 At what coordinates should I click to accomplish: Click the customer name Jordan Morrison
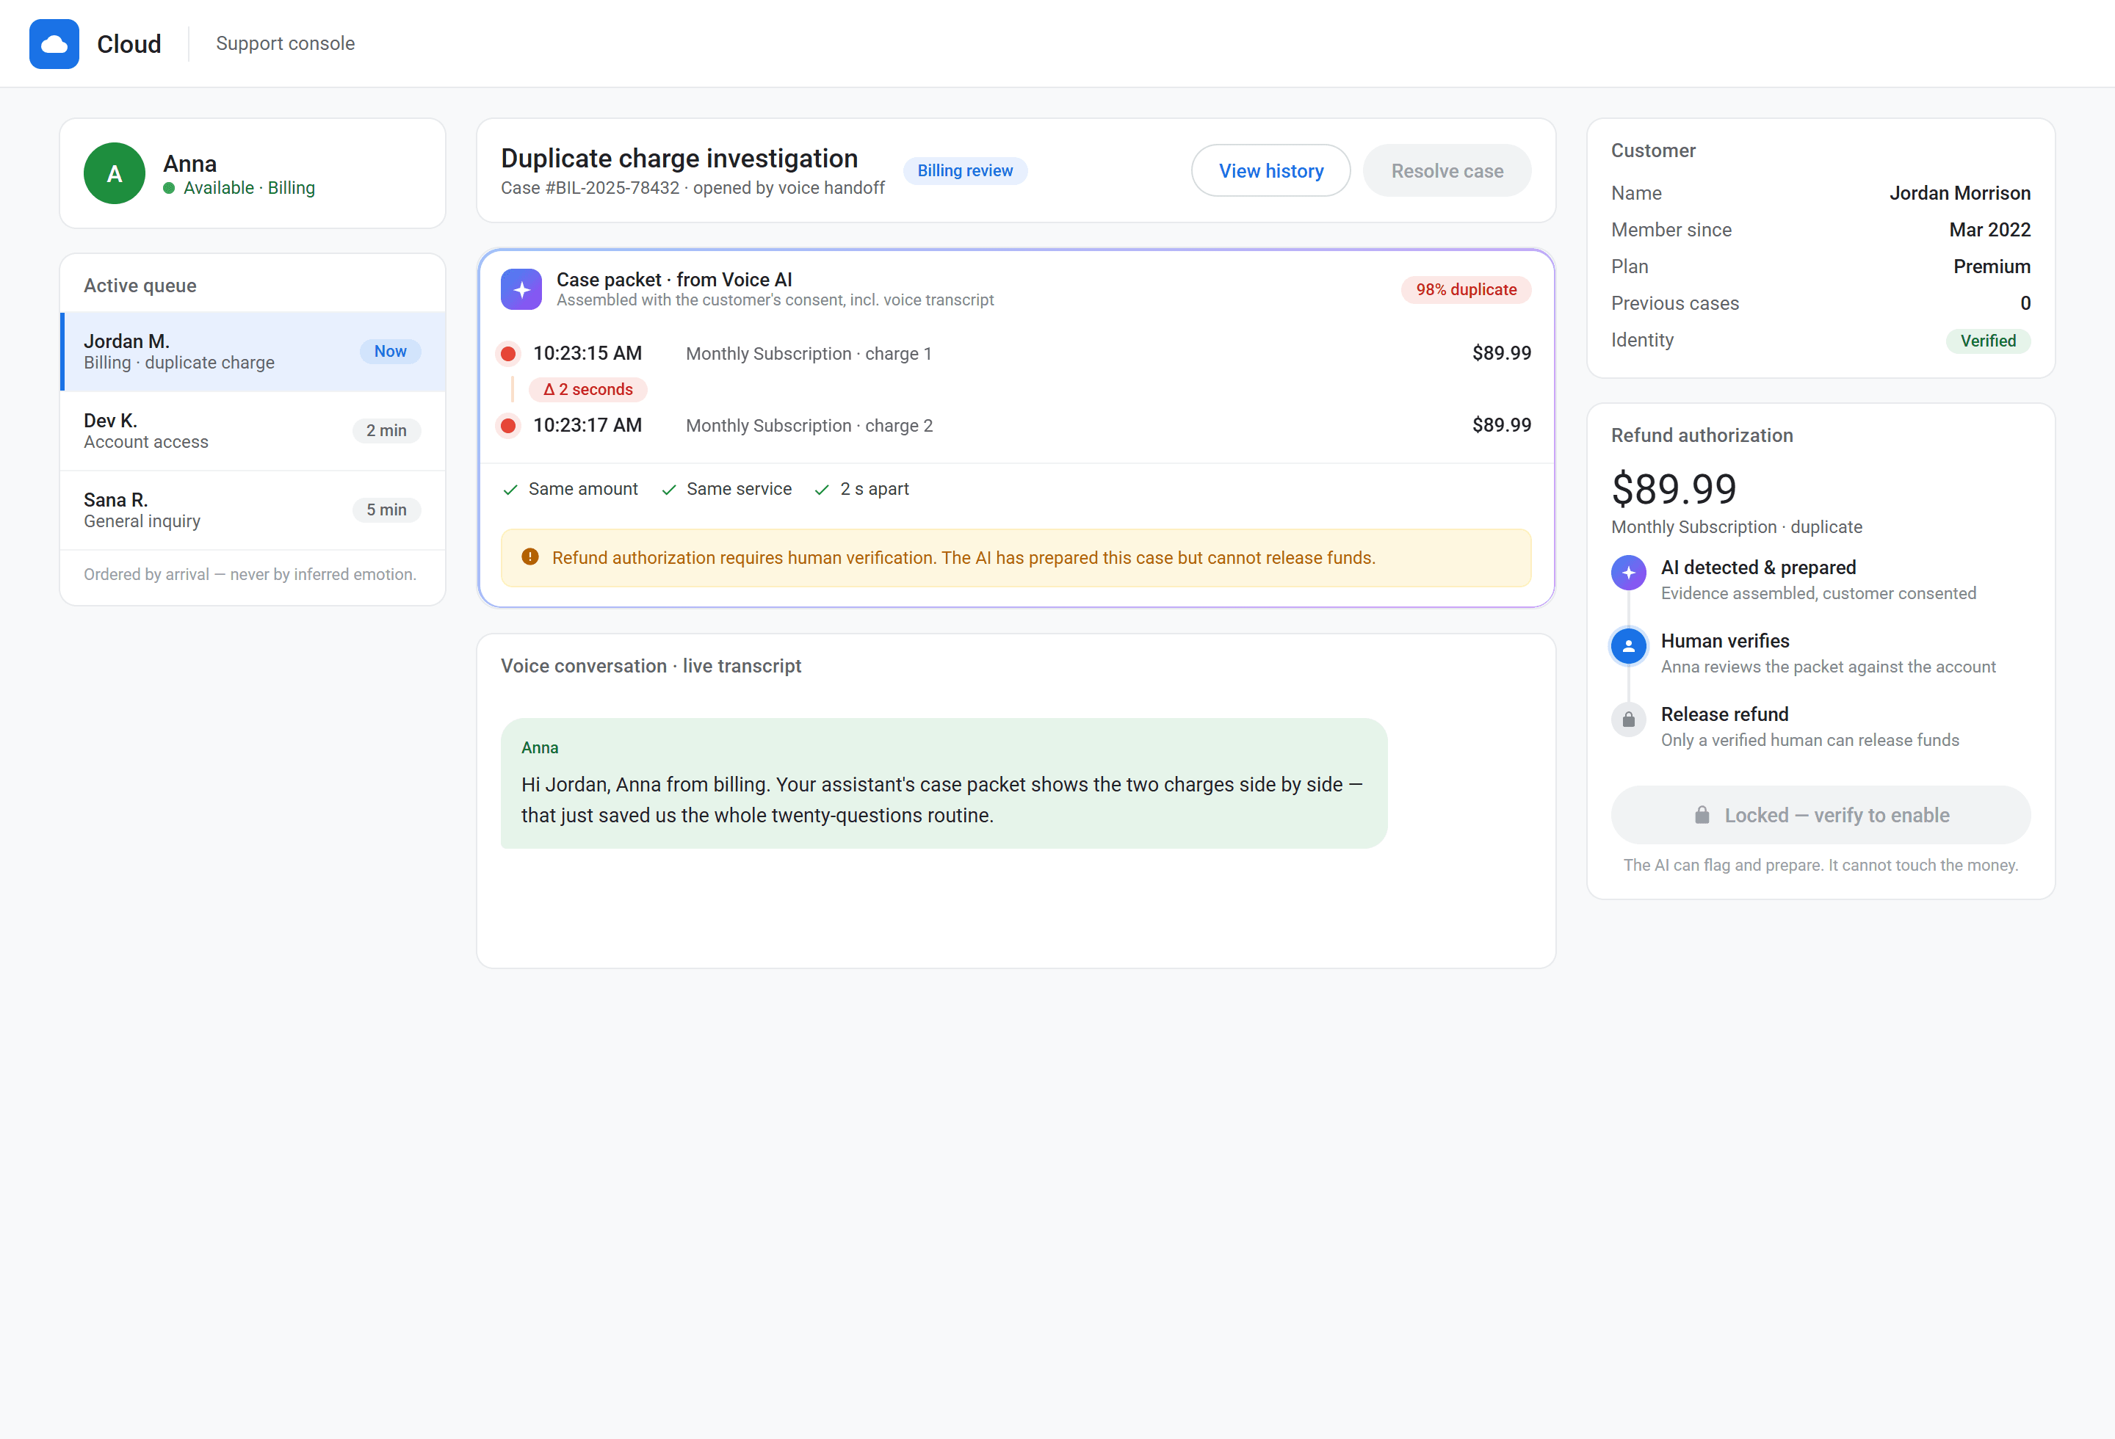pyautogui.click(x=1959, y=193)
